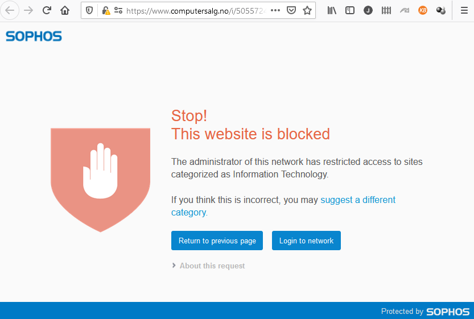The image size is (474, 319).
Task: Open the tracking protection shield icon
Action: [89, 11]
